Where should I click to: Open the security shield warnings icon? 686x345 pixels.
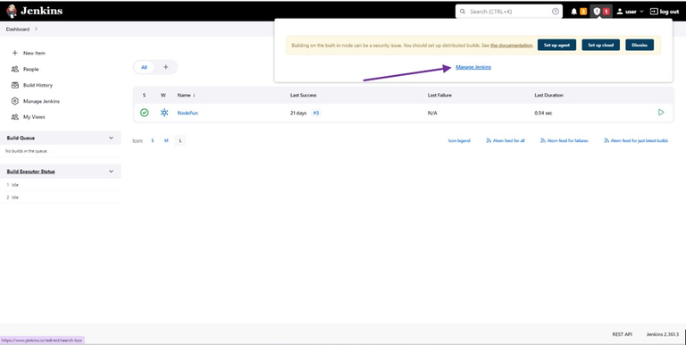pyautogui.click(x=597, y=12)
